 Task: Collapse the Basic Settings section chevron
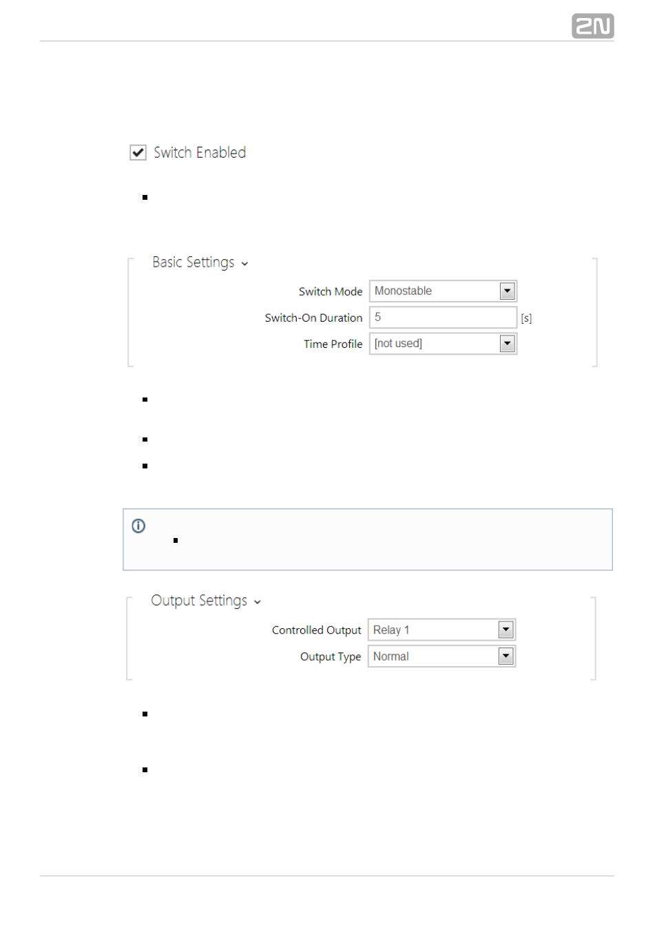(244, 264)
